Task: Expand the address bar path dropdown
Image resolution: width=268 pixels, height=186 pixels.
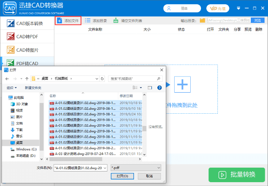Action: coord(97,79)
